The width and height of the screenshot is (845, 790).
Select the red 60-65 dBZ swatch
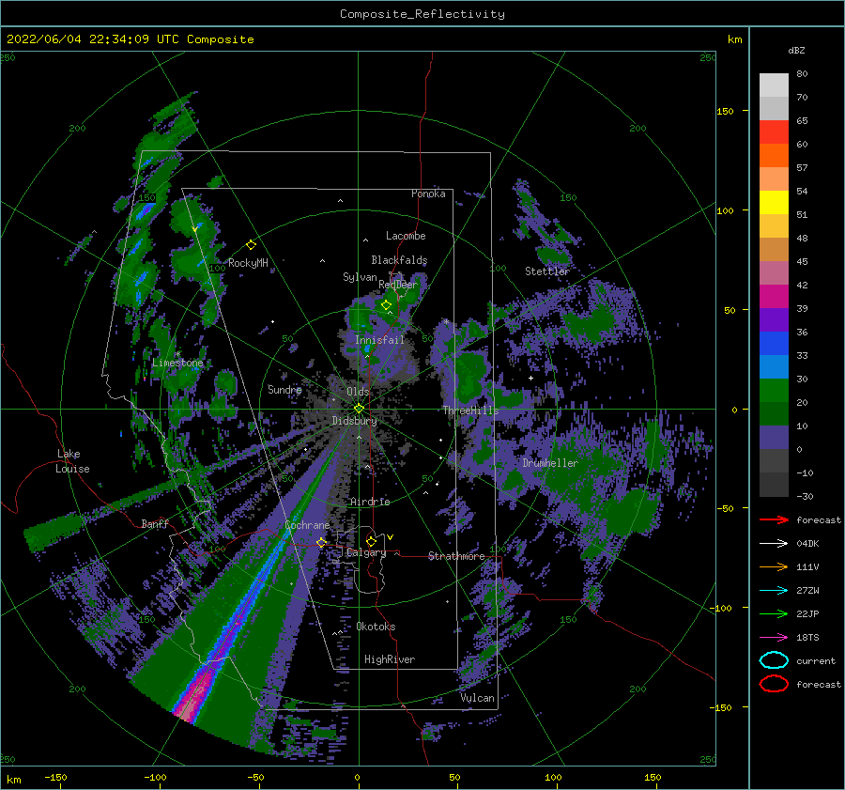click(x=774, y=132)
